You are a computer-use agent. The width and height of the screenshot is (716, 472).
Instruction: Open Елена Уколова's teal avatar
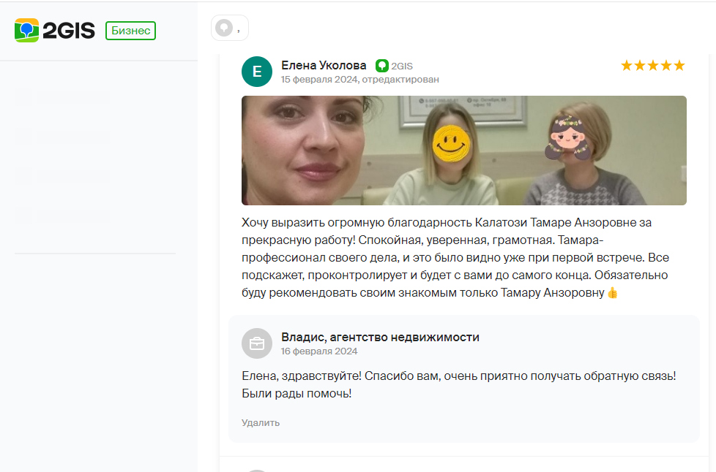[x=257, y=72]
